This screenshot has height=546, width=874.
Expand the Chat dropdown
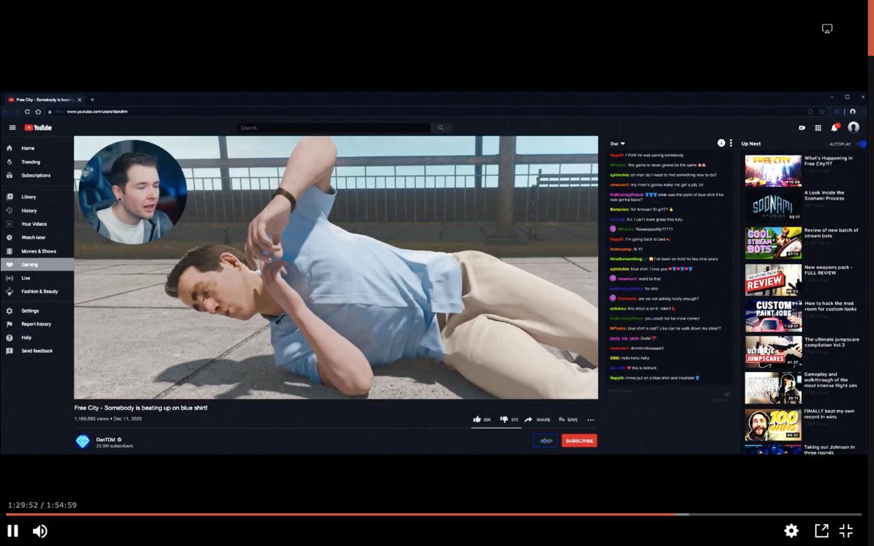(618, 143)
